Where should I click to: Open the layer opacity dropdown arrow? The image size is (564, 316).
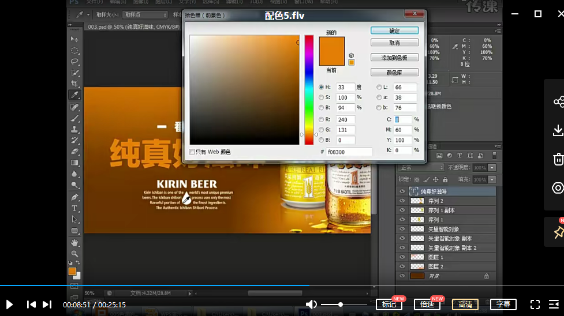click(x=492, y=167)
